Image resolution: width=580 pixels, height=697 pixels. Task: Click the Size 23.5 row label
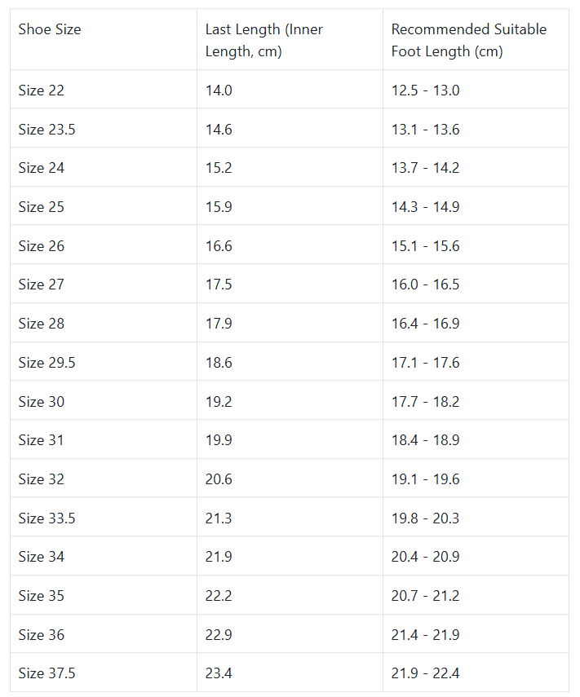(x=46, y=129)
